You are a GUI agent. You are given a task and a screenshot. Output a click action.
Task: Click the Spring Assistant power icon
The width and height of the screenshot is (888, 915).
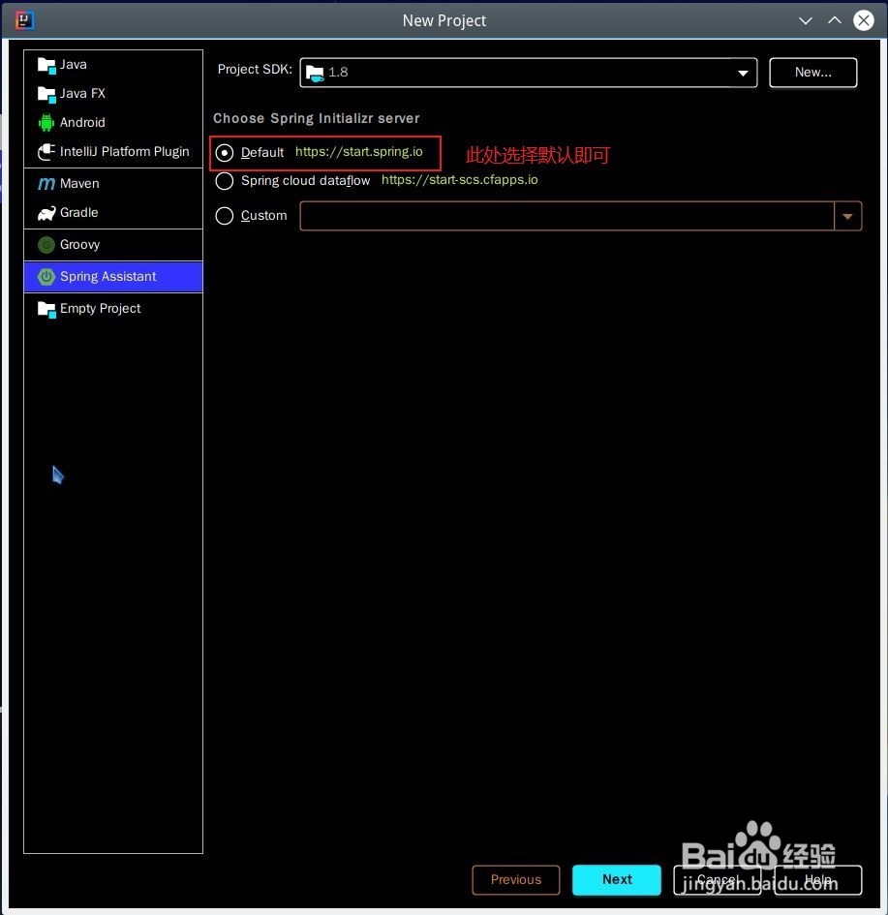coord(46,277)
